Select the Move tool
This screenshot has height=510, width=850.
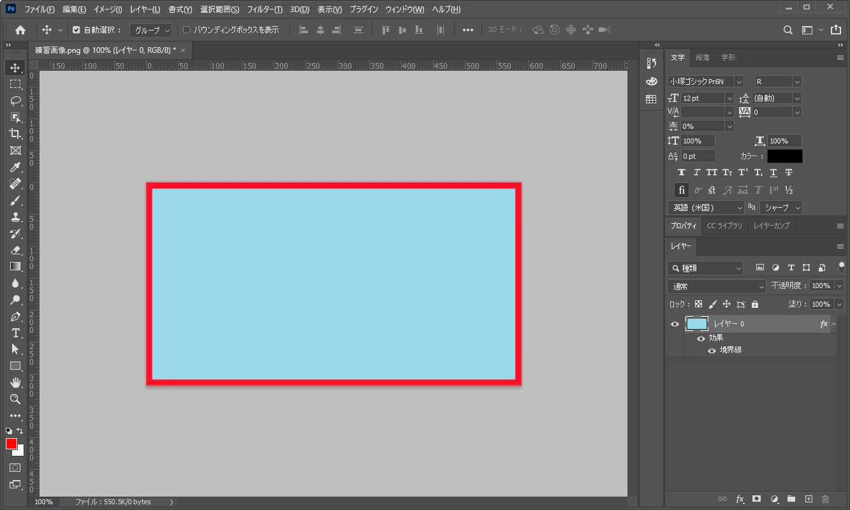pyautogui.click(x=15, y=68)
